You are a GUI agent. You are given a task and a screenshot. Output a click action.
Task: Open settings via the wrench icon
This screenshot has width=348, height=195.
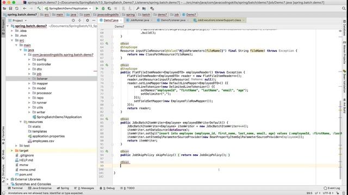pyautogui.click(x=138, y=9)
